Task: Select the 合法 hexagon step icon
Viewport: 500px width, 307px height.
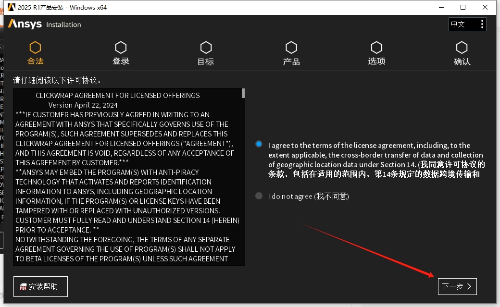Action: pos(35,47)
